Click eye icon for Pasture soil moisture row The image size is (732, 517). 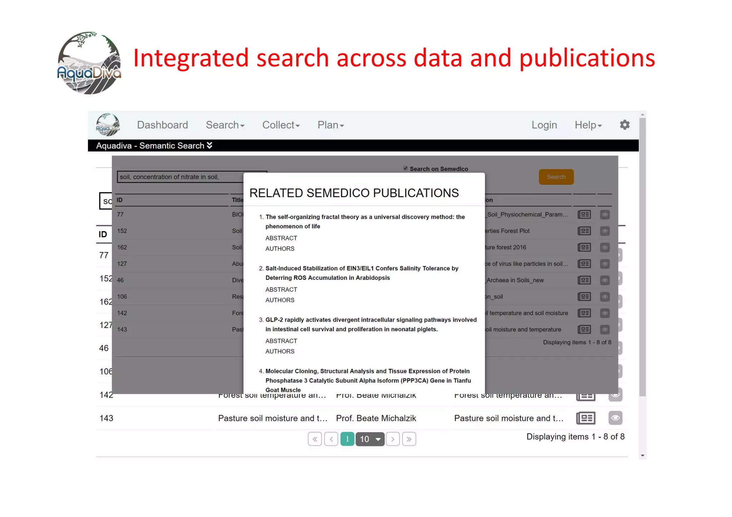[x=615, y=418]
